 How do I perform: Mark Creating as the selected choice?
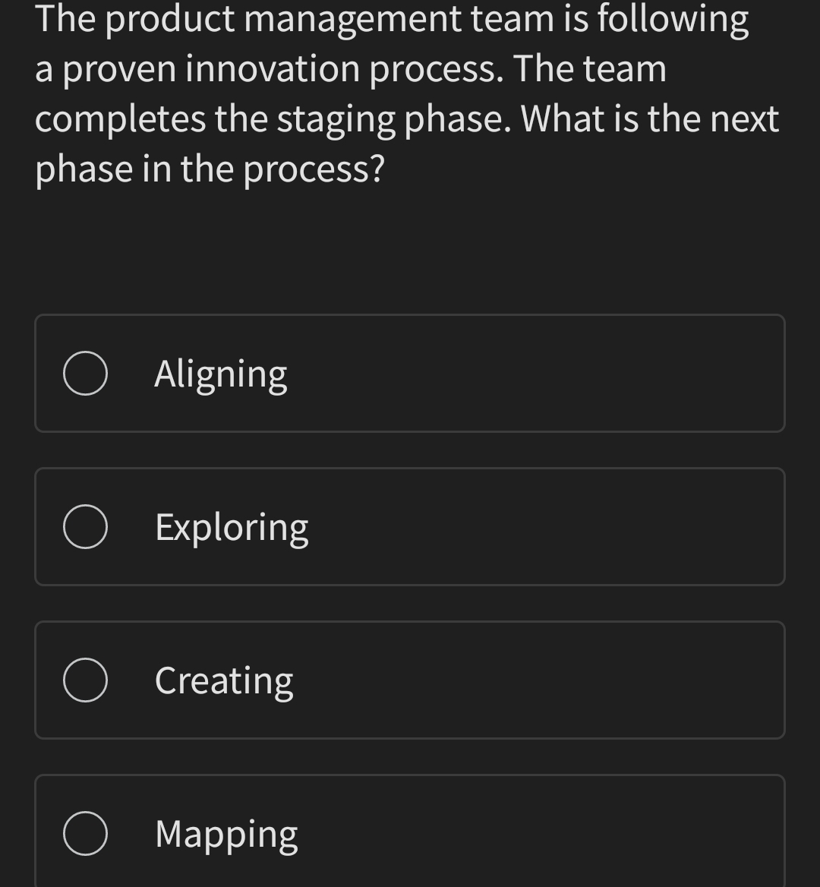pyautogui.click(x=410, y=680)
